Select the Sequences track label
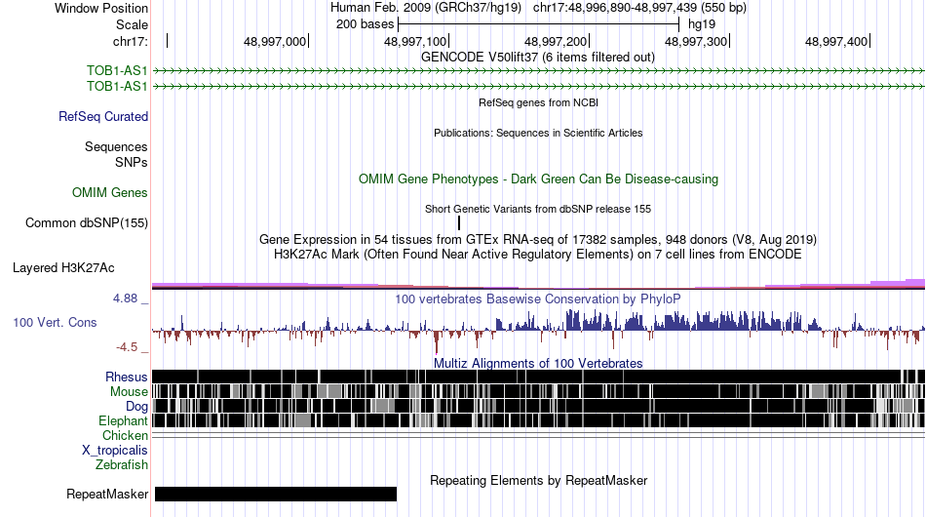Viewport: 926px width, 517px height. pos(116,146)
